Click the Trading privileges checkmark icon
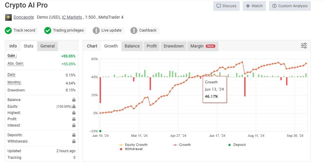This screenshot has height=166, width=325. [x=48, y=30]
